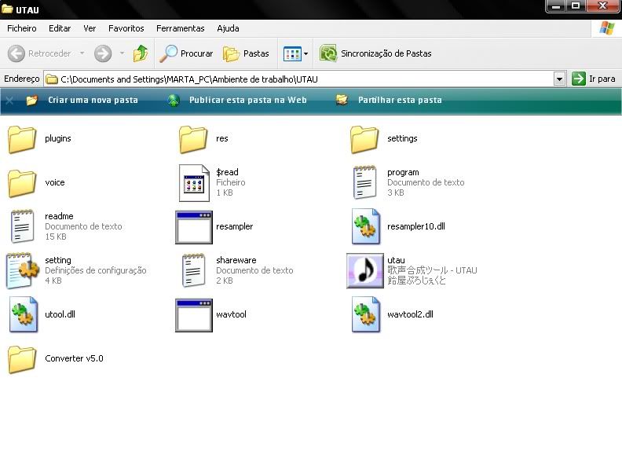
Task: Open the Ver menu
Action: [90, 28]
